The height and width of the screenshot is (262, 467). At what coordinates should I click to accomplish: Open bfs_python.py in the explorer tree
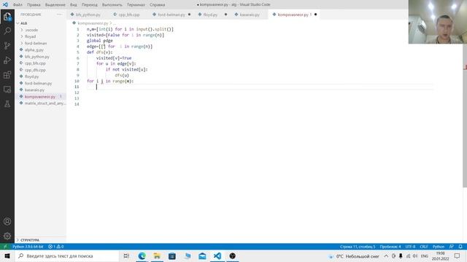(37, 57)
